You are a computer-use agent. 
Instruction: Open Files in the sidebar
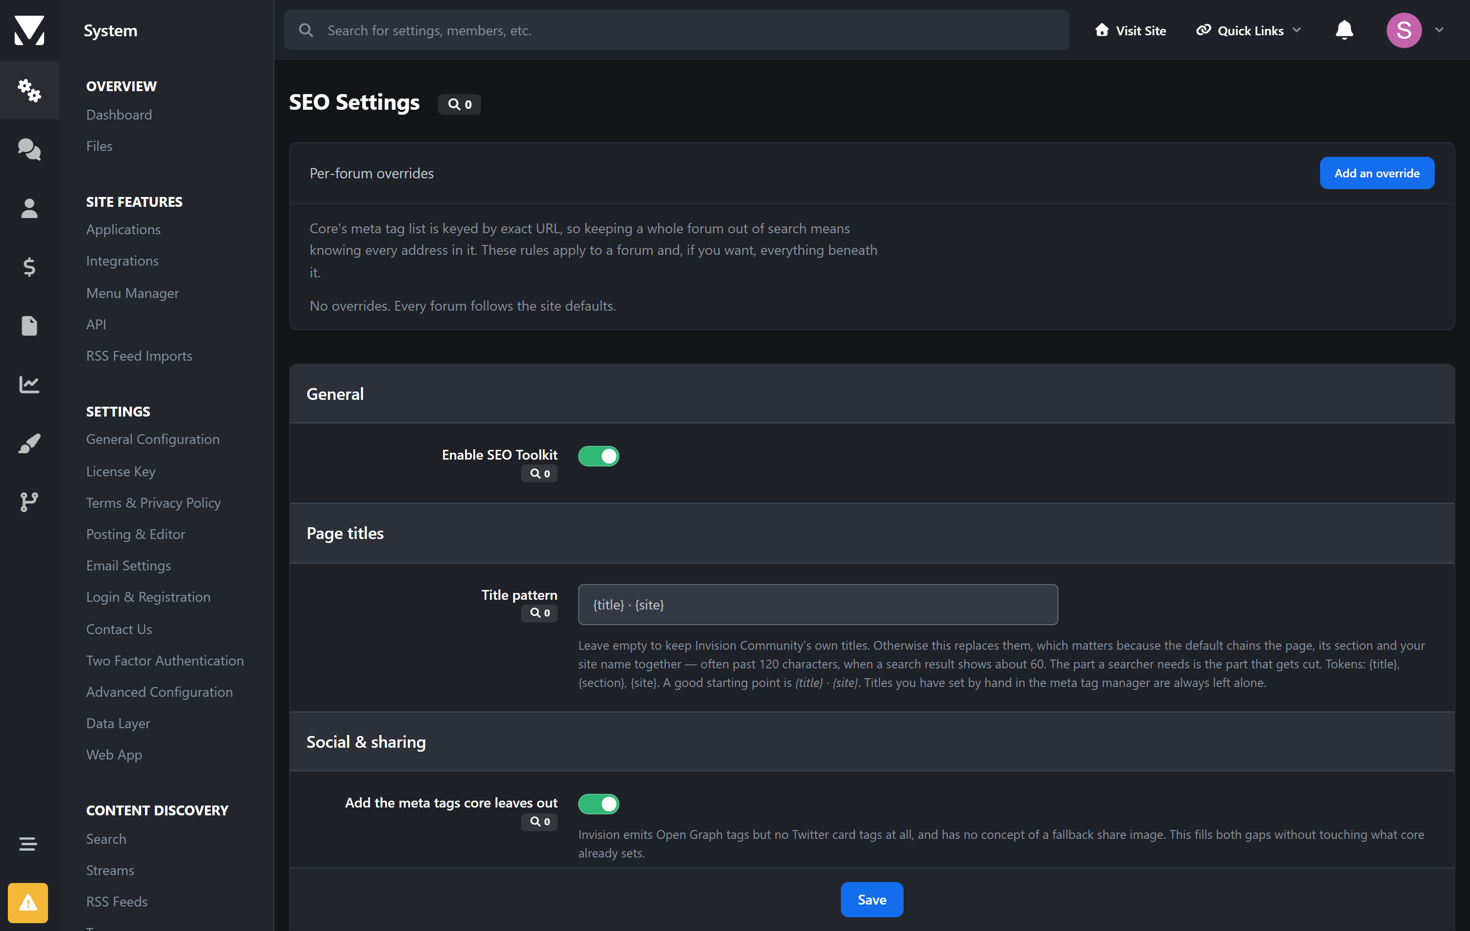point(99,146)
